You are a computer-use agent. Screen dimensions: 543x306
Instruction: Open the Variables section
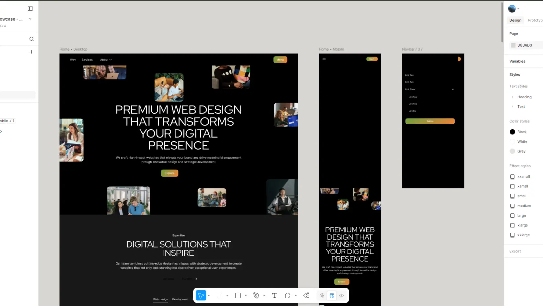click(x=517, y=61)
